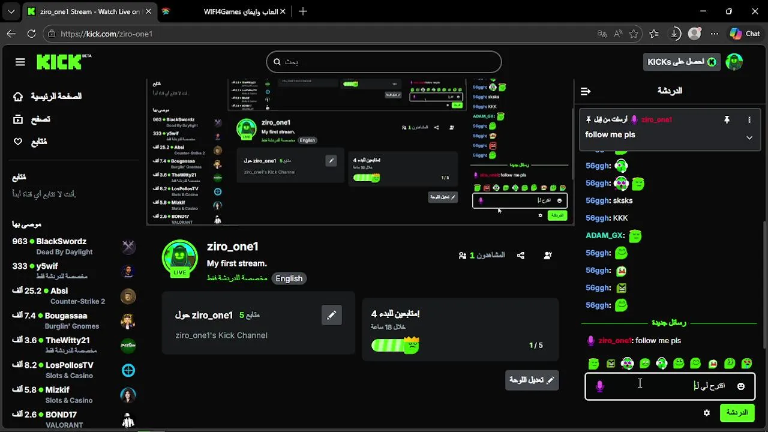
Task: Open the hamburger menu beside Kick logo
Action: click(20, 62)
